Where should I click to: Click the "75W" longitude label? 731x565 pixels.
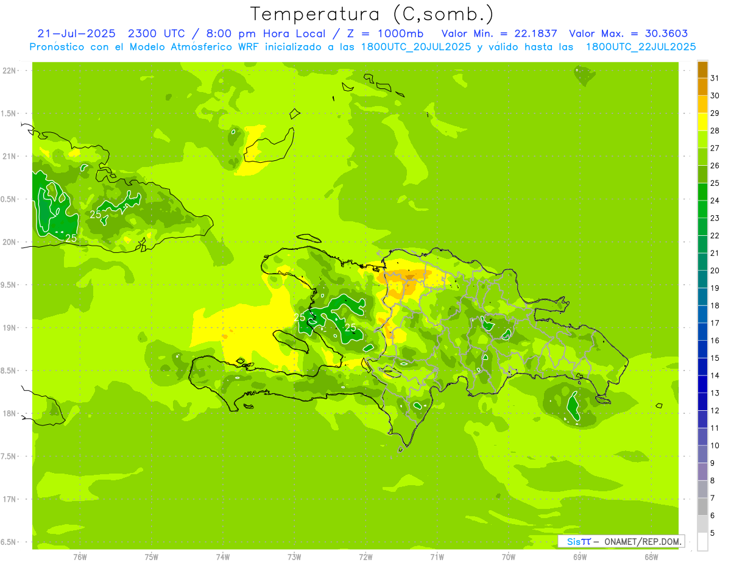[152, 557]
